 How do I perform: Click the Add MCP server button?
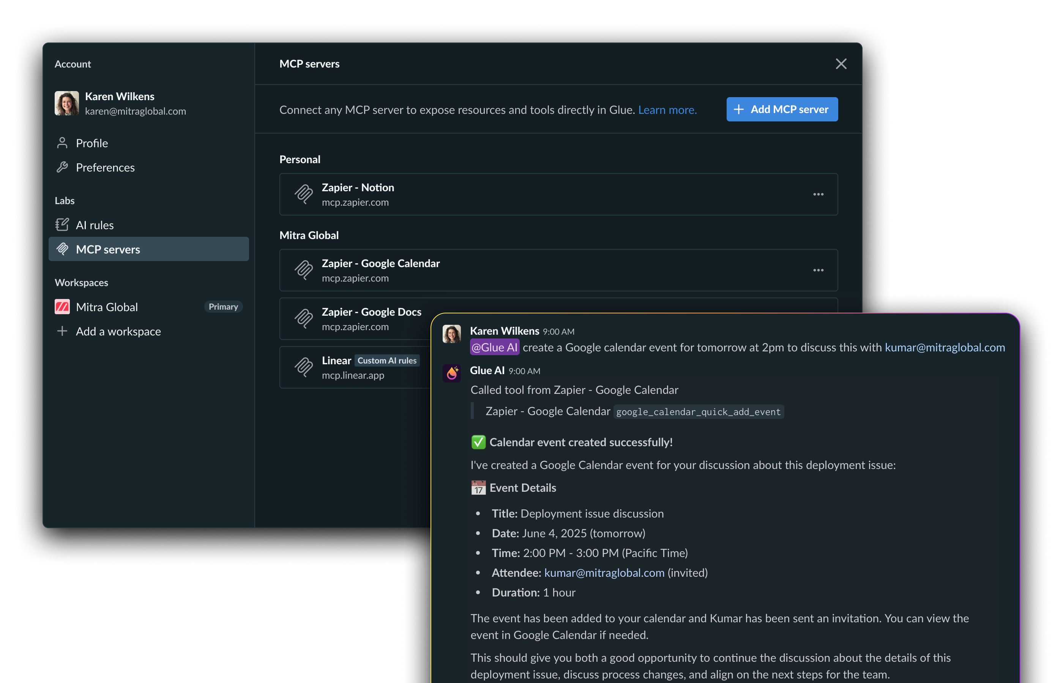(782, 109)
